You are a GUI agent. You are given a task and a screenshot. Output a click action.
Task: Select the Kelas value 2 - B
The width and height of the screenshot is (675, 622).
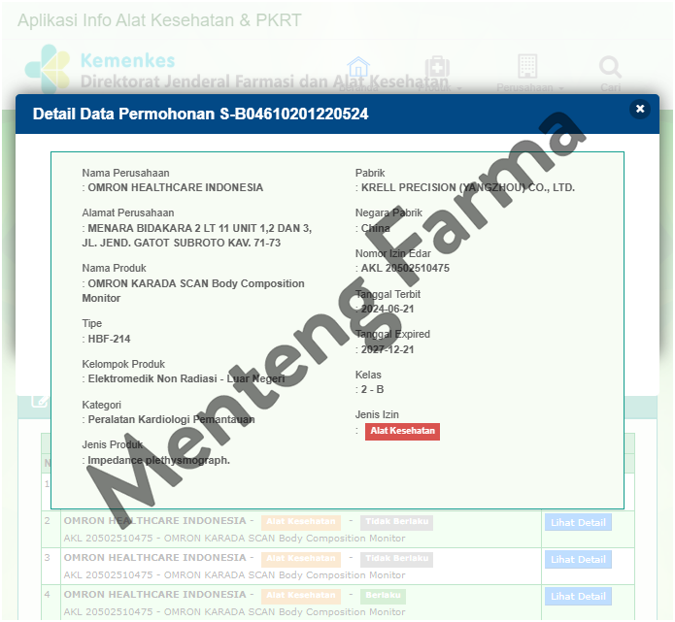point(372,390)
